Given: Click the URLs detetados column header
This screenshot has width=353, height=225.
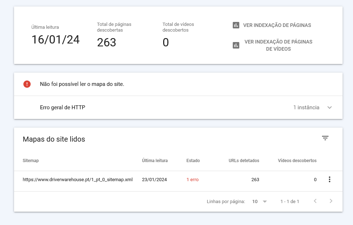Looking at the screenshot, I should coord(244,161).
